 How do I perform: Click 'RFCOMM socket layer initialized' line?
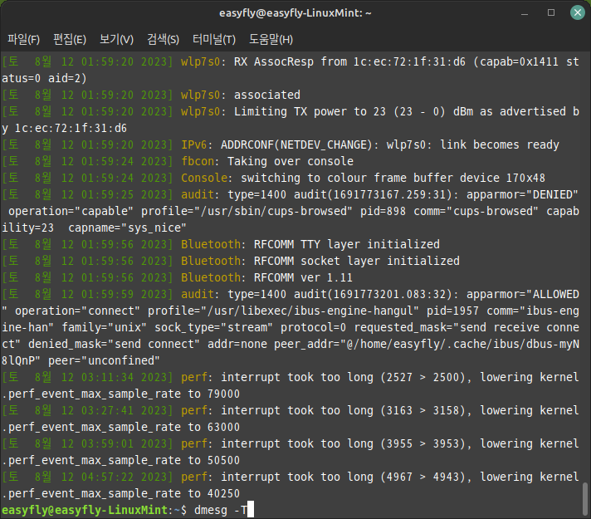tap(357, 261)
